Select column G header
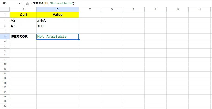 178,9
